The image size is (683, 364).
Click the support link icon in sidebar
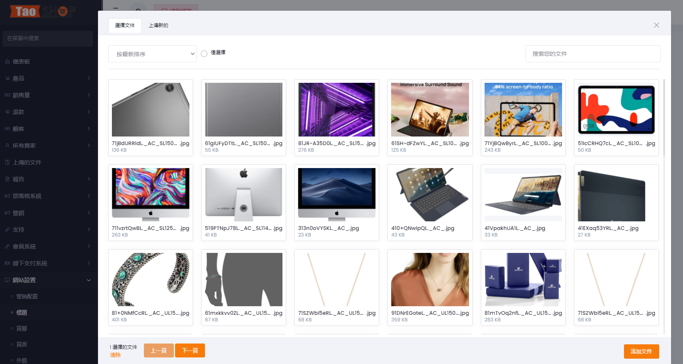(x=7, y=230)
